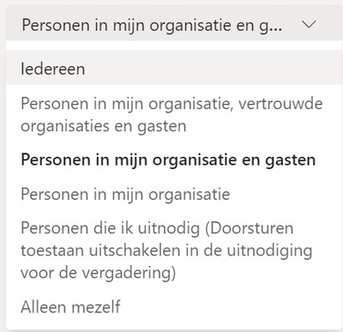
Task: Click the truncated selected value text in header
Action: tap(152, 26)
